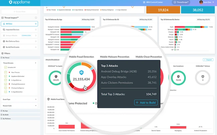Click the All Data Avg badge in Defenses By App
This screenshot has width=217, height=135.
pyautogui.click(x=88, y=20)
